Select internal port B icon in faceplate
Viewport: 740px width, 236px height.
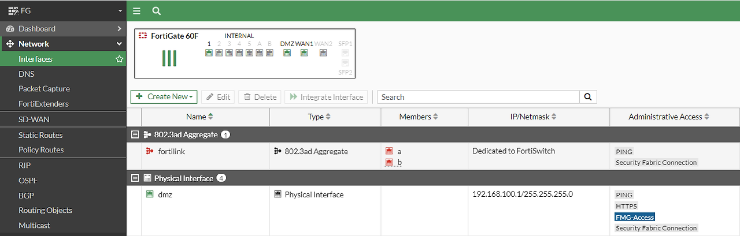point(269,53)
